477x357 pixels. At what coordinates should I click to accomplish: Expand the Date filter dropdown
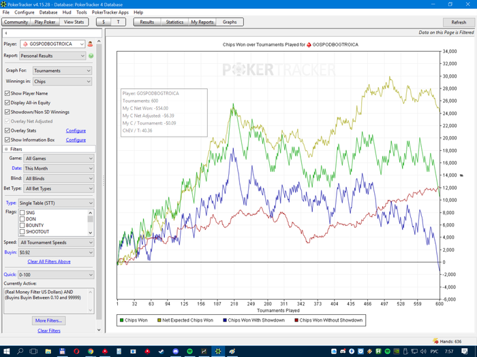click(x=58, y=168)
